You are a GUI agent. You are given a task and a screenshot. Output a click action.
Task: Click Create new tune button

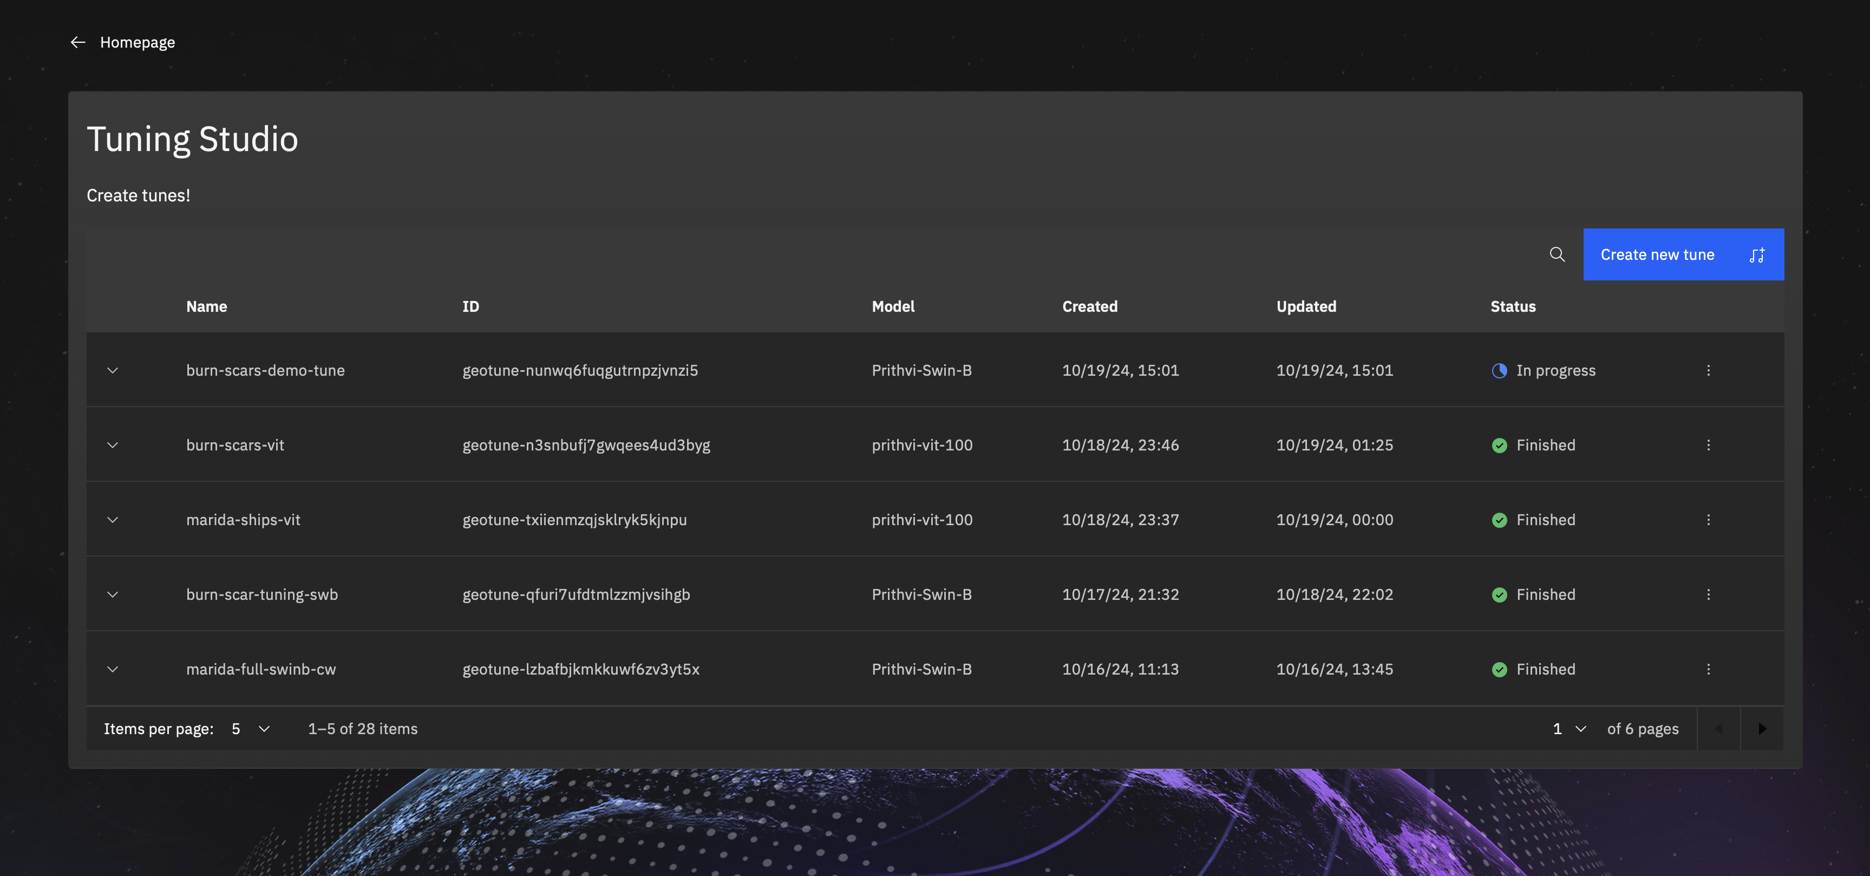pos(1683,255)
